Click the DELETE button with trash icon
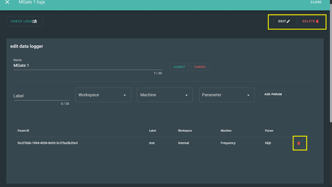Viewport: 332px width, 187px height. [x=310, y=21]
